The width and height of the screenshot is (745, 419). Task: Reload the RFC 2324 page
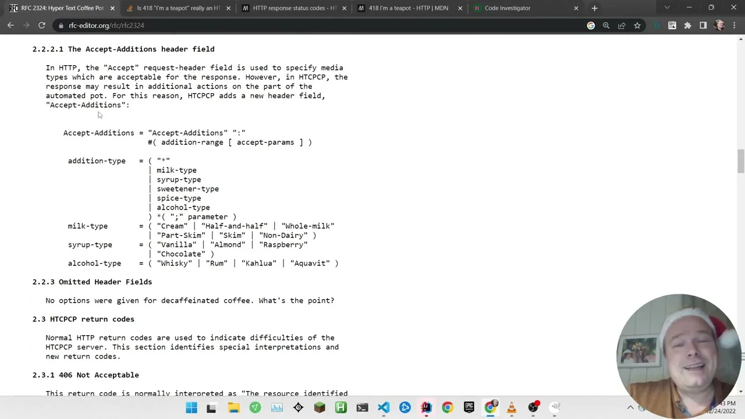42,26
